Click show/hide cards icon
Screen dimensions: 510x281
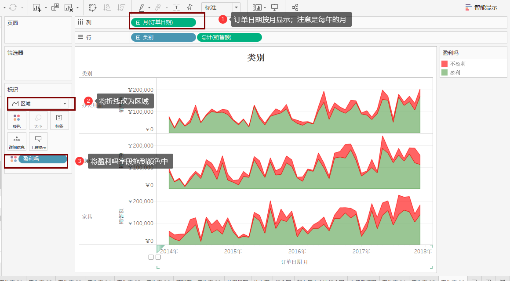(257, 7)
